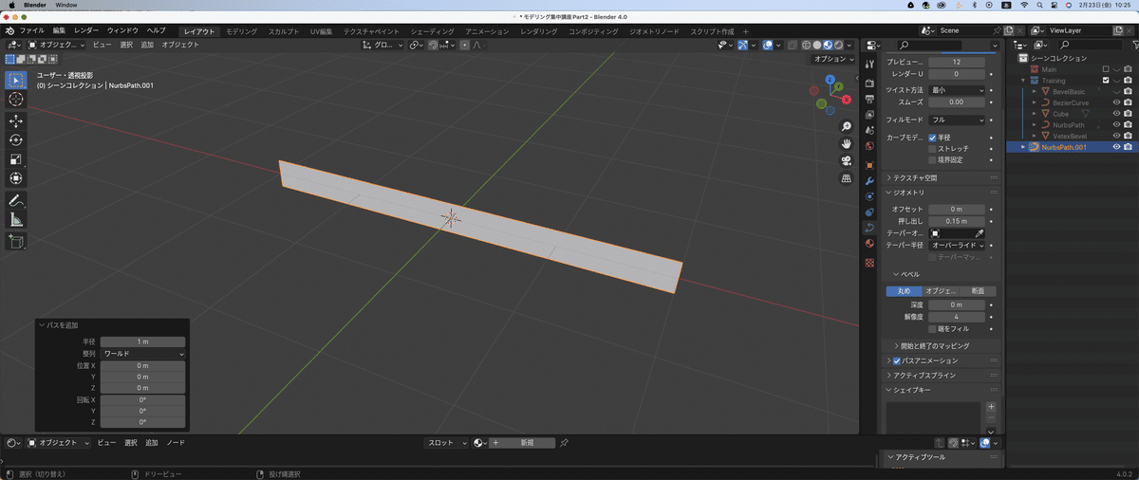Open the Output properties tab

(x=869, y=99)
